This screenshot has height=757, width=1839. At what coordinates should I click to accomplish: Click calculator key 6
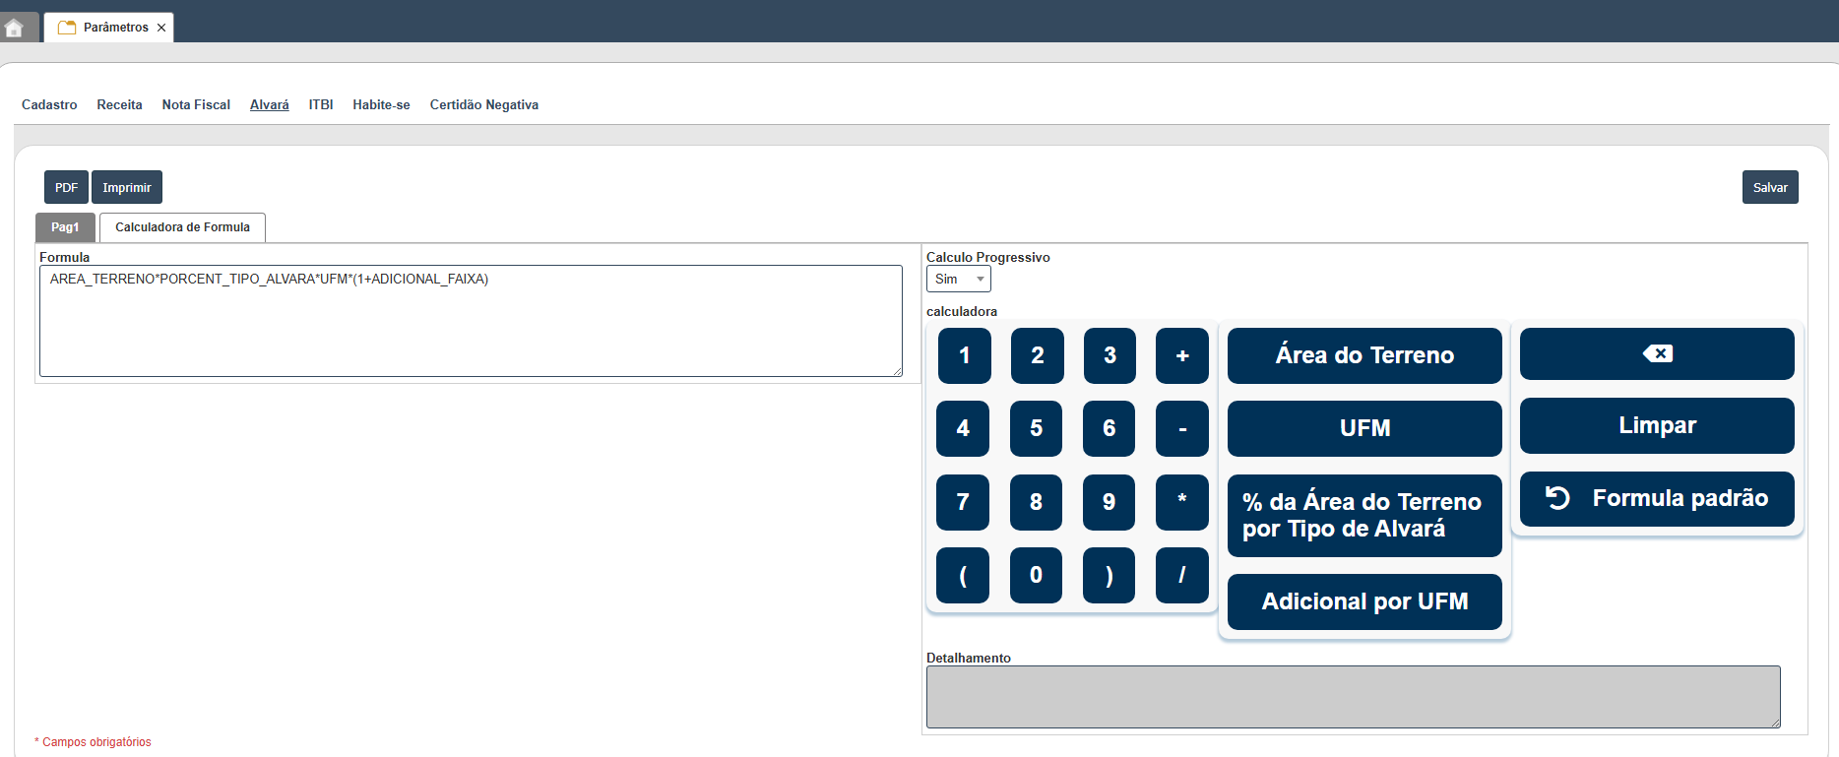click(x=1109, y=428)
